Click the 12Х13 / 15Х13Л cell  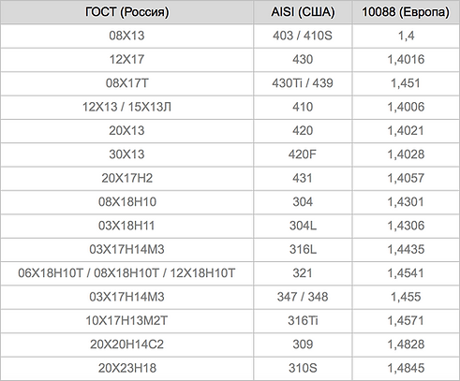126,107
